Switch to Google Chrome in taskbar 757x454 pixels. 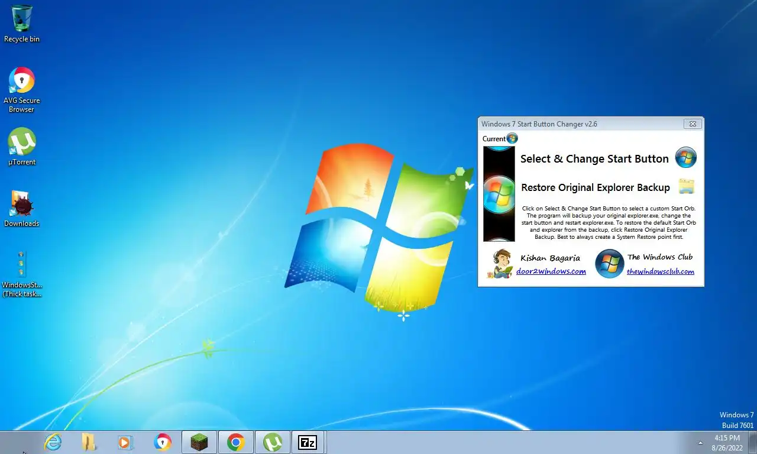(236, 442)
